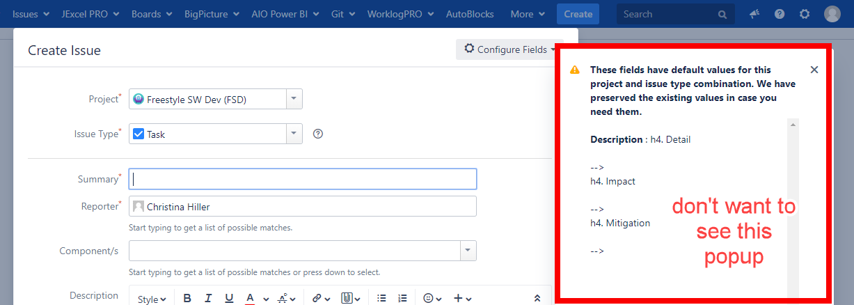Click the issue type help icon
The image size is (854, 305).
318,134
